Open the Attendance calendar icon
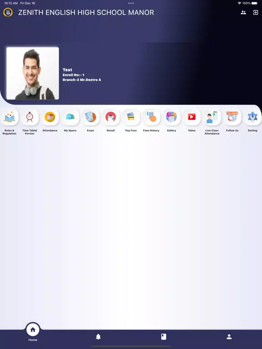 50,117
